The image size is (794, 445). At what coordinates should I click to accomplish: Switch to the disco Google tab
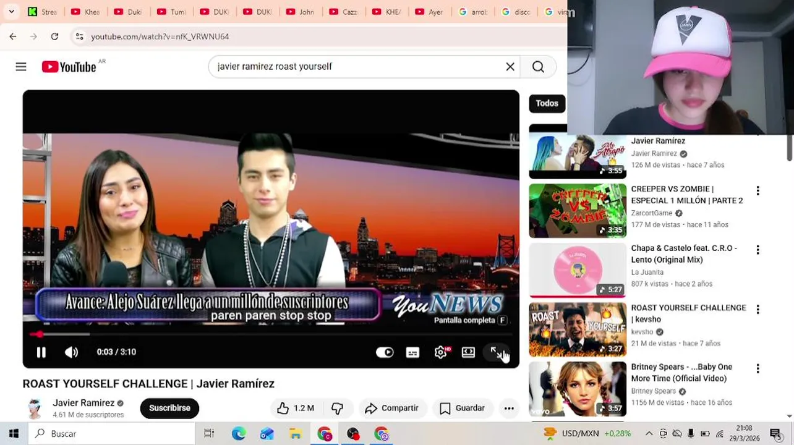click(516, 12)
